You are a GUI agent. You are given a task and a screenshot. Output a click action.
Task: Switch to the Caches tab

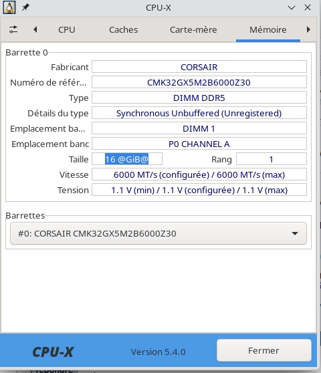[x=123, y=29]
